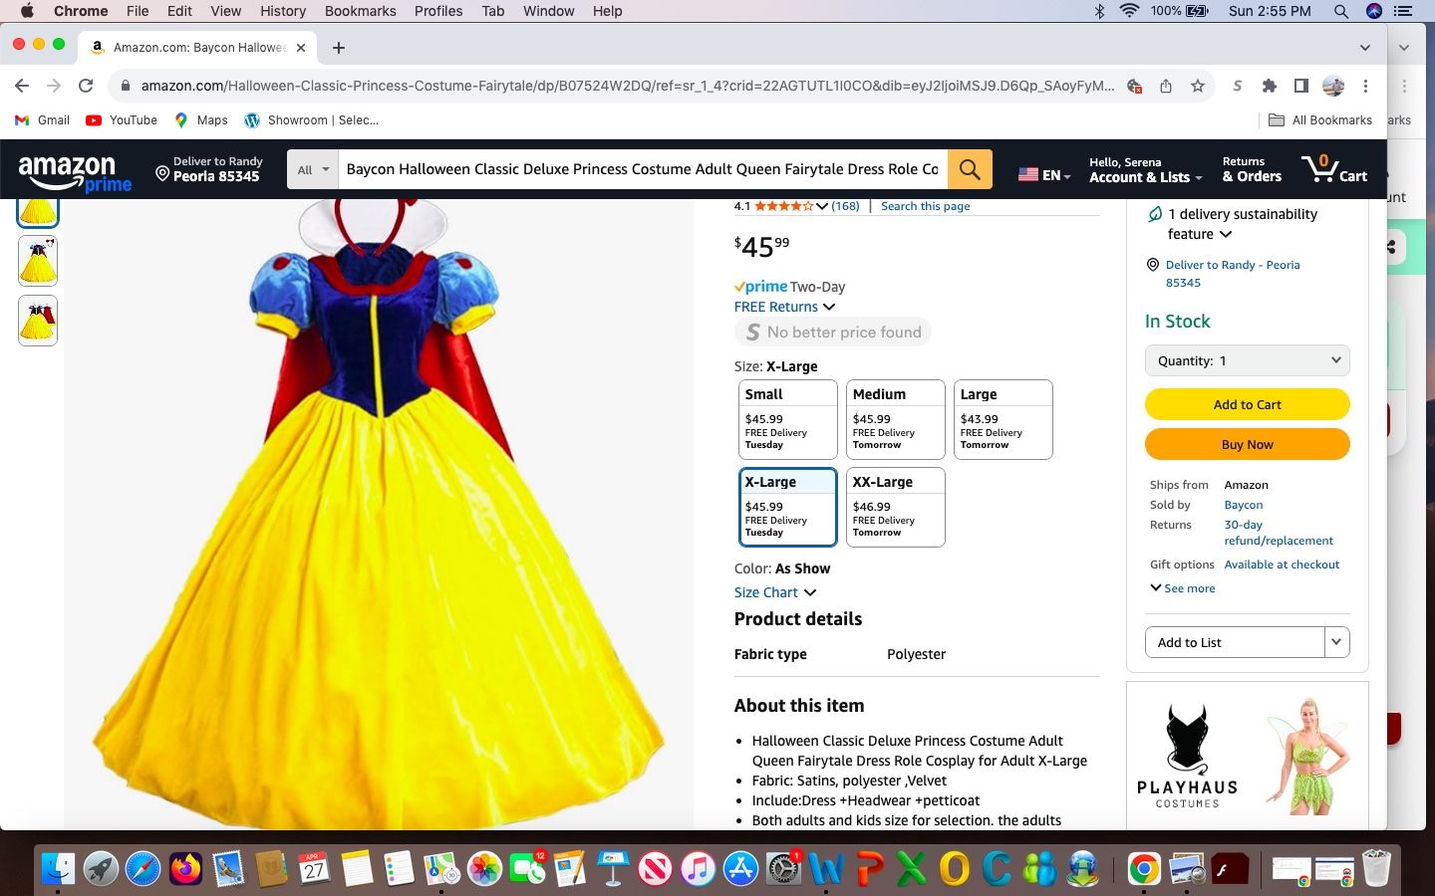Launch Firefox from the Dock

click(x=185, y=868)
